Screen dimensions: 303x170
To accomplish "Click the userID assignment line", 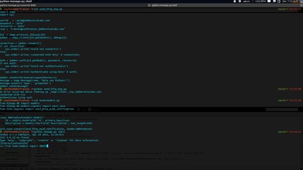I will (x=25, y=20).
